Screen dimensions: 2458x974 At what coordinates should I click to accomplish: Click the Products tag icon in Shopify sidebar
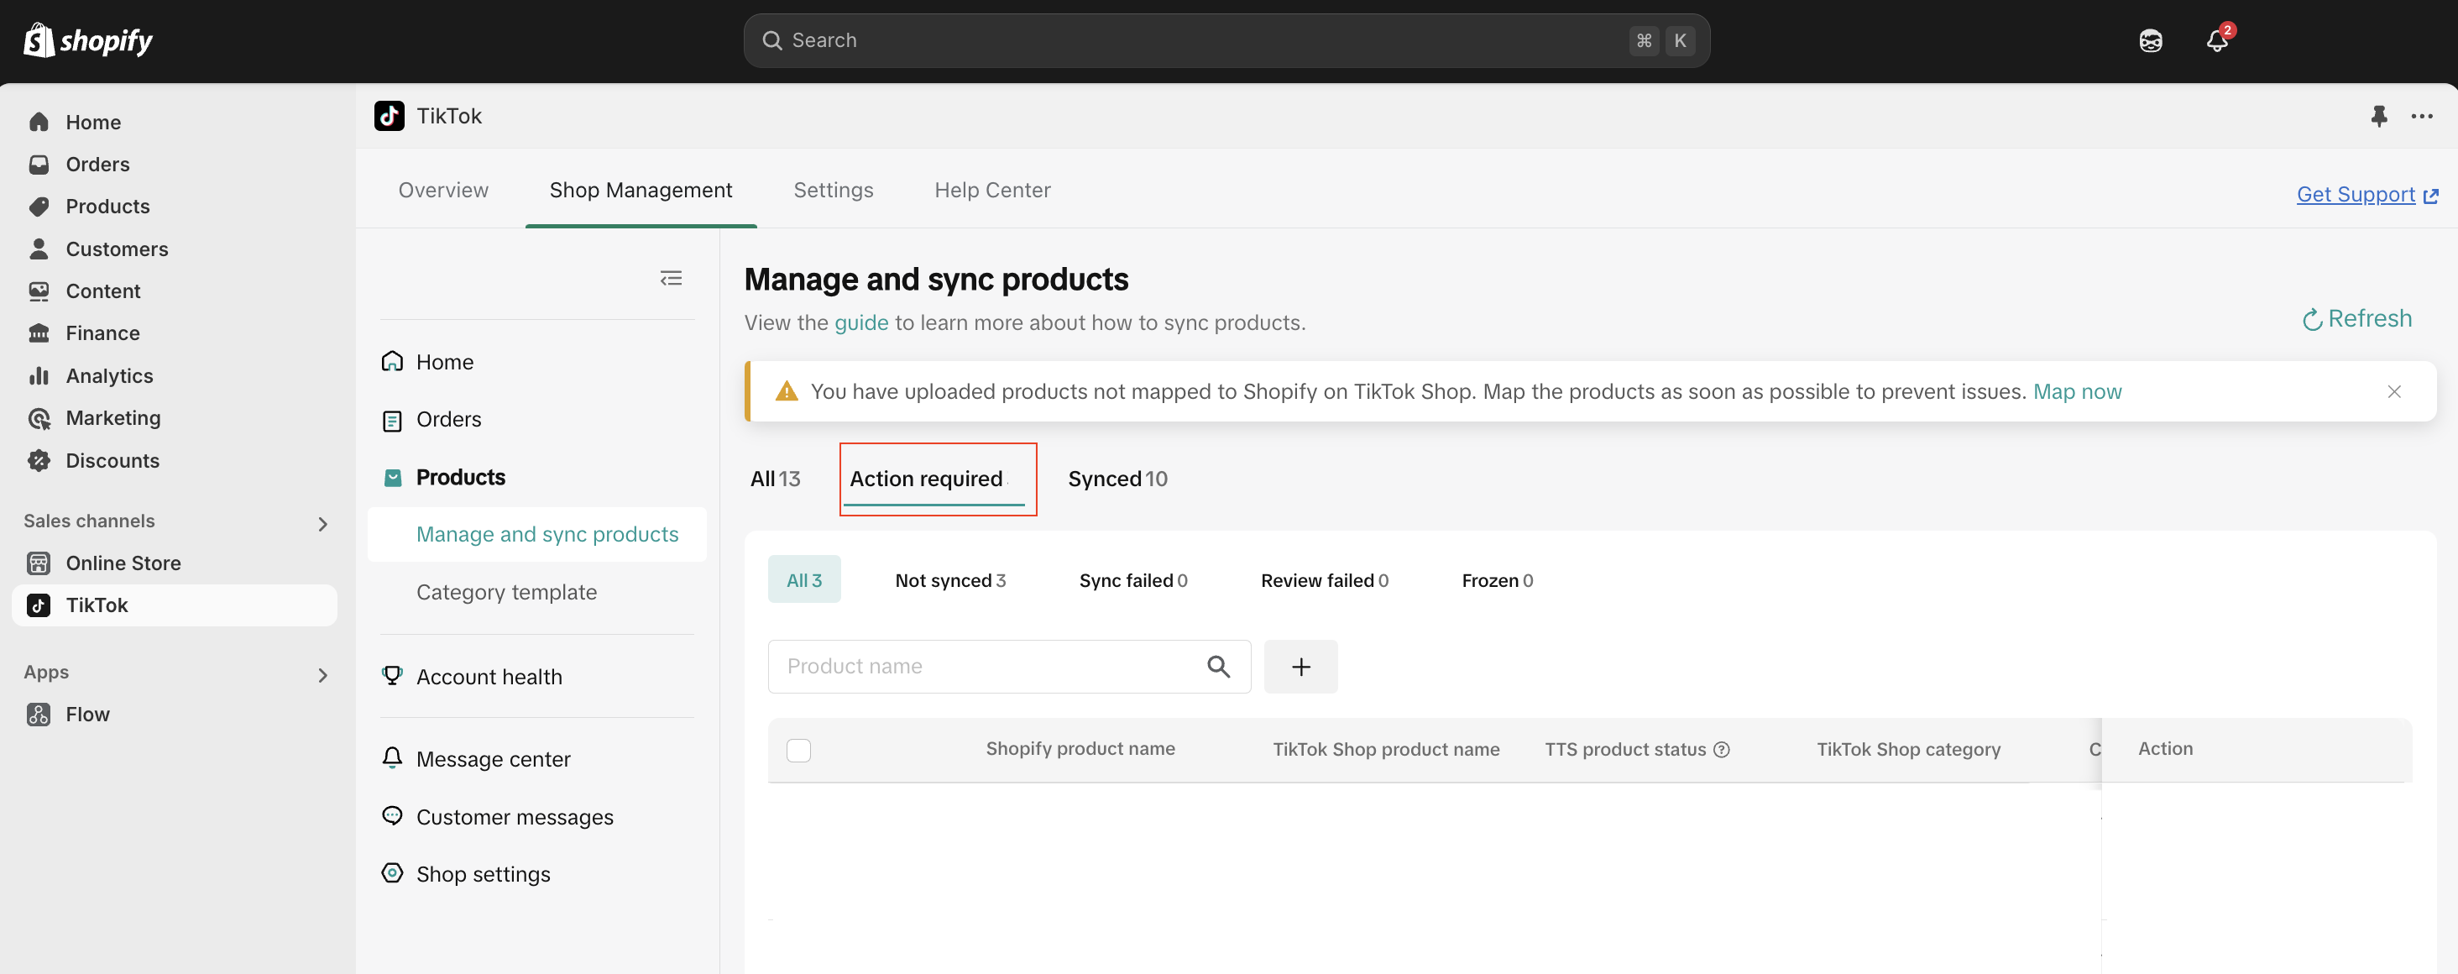tap(39, 206)
